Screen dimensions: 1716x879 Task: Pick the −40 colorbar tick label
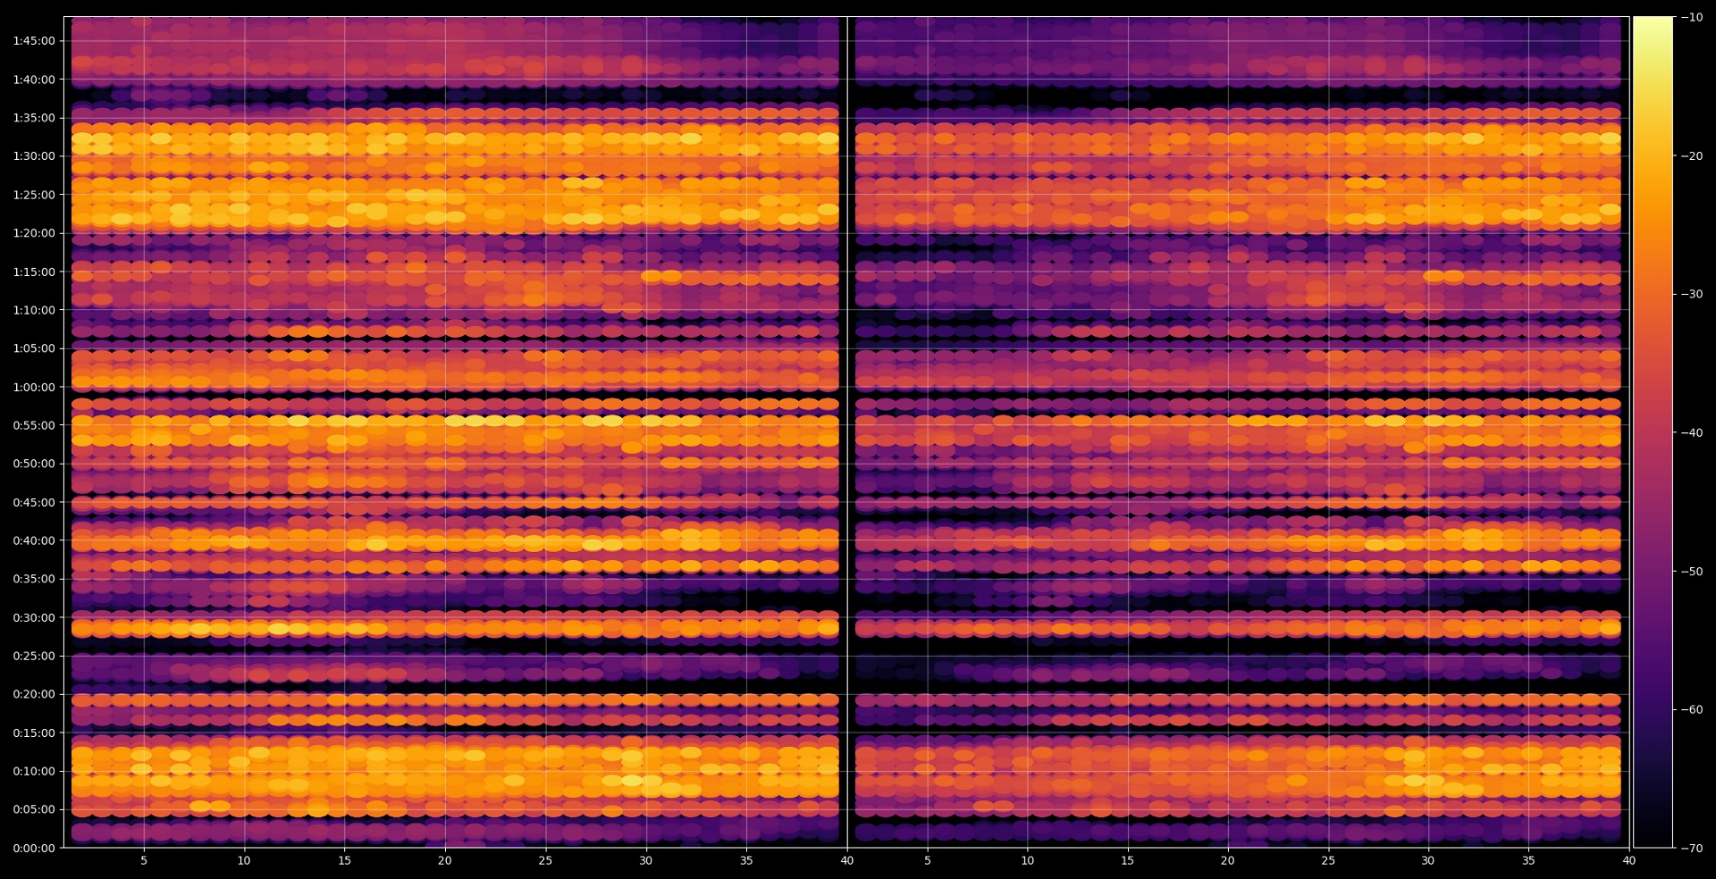[1692, 433]
